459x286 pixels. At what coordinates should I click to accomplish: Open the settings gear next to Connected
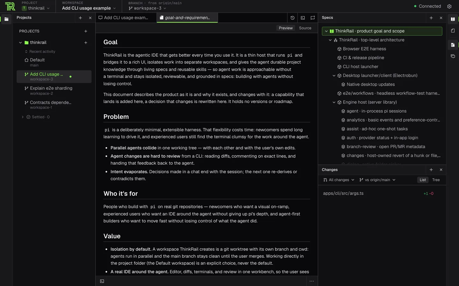pos(449,6)
